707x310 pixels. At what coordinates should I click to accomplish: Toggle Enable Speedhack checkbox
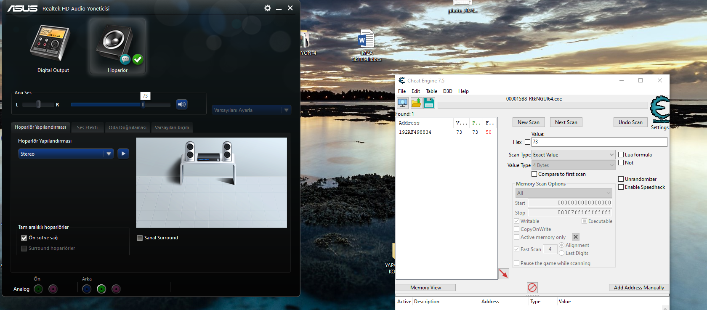pos(621,187)
